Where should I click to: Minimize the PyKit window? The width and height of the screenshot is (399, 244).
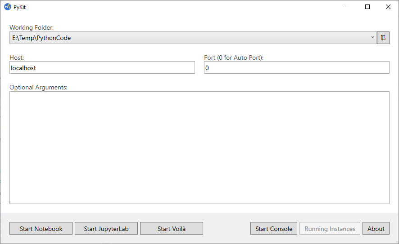point(347,7)
